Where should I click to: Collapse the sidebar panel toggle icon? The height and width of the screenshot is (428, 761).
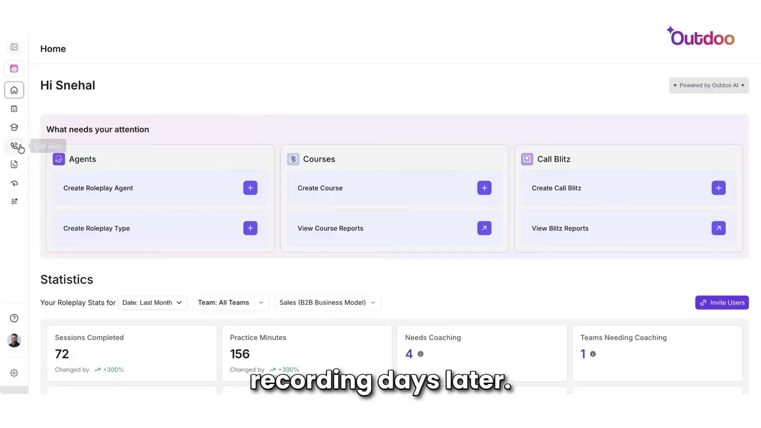[x=14, y=47]
